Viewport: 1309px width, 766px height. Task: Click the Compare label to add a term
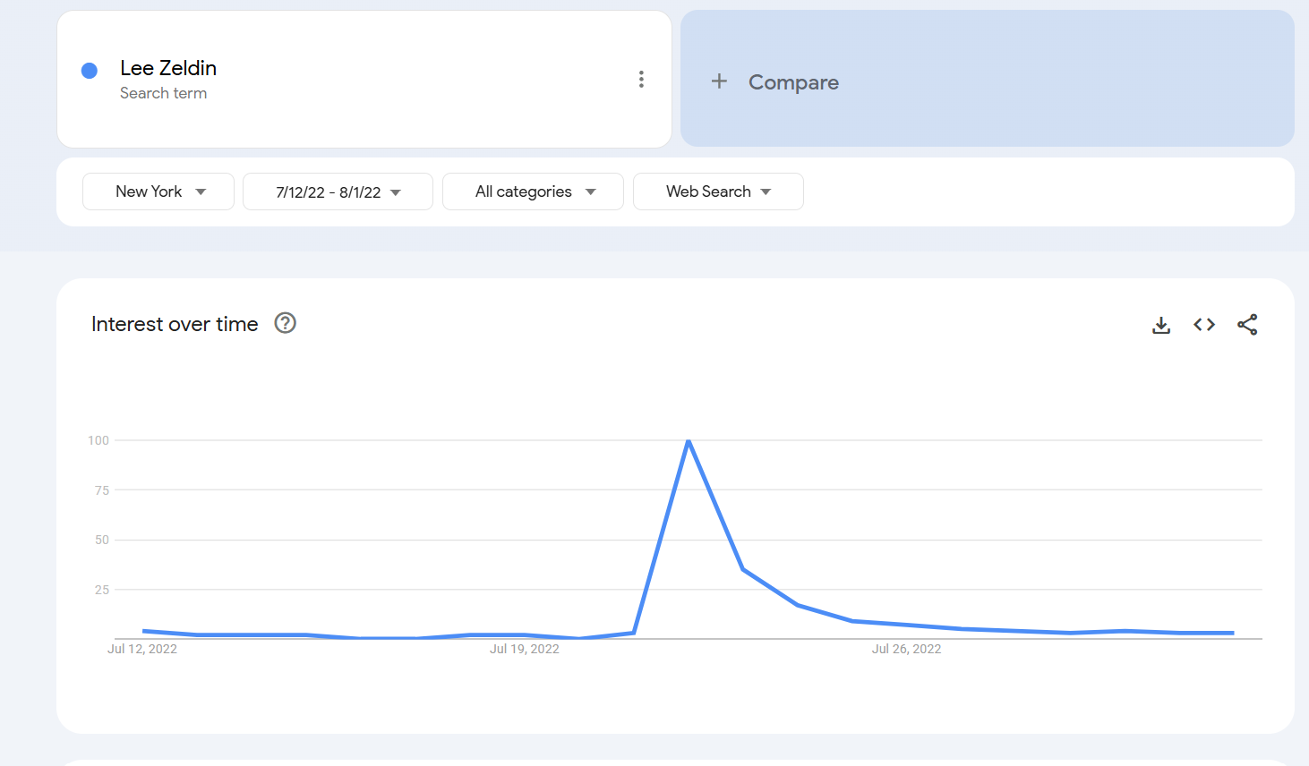[x=793, y=82]
